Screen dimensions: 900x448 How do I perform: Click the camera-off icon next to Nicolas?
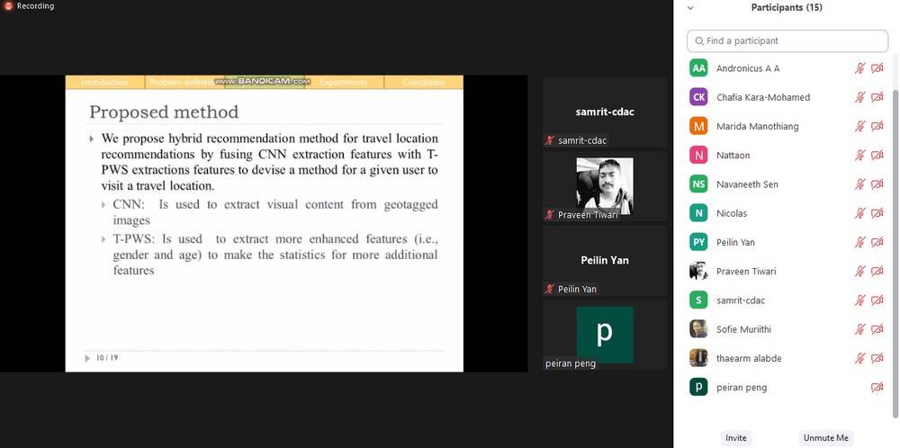point(877,213)
